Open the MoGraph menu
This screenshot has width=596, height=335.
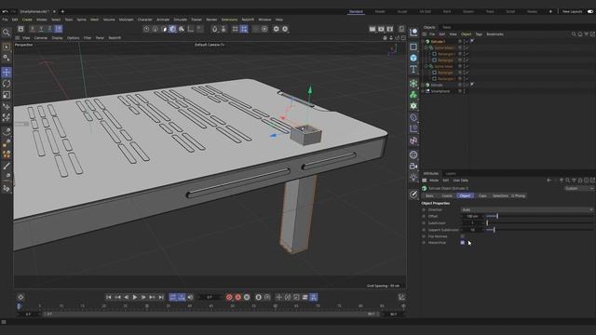pos(127,20)
